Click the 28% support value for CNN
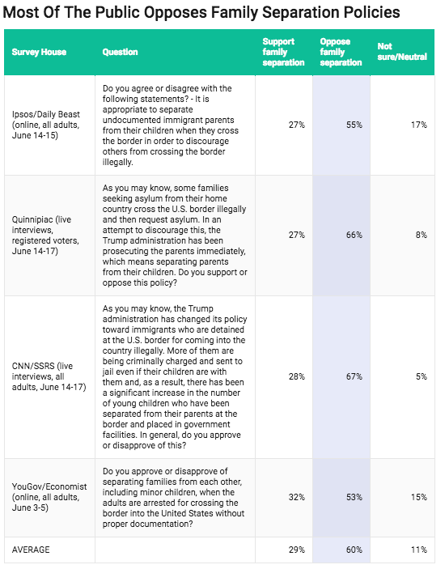 point(297,376)
